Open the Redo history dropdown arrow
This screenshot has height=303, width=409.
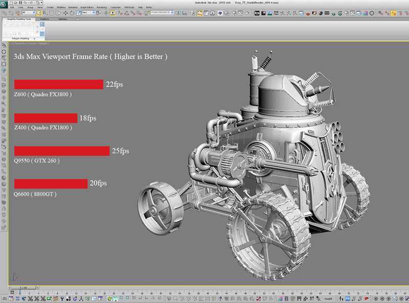pyautogui.click(x=34, y=3)
